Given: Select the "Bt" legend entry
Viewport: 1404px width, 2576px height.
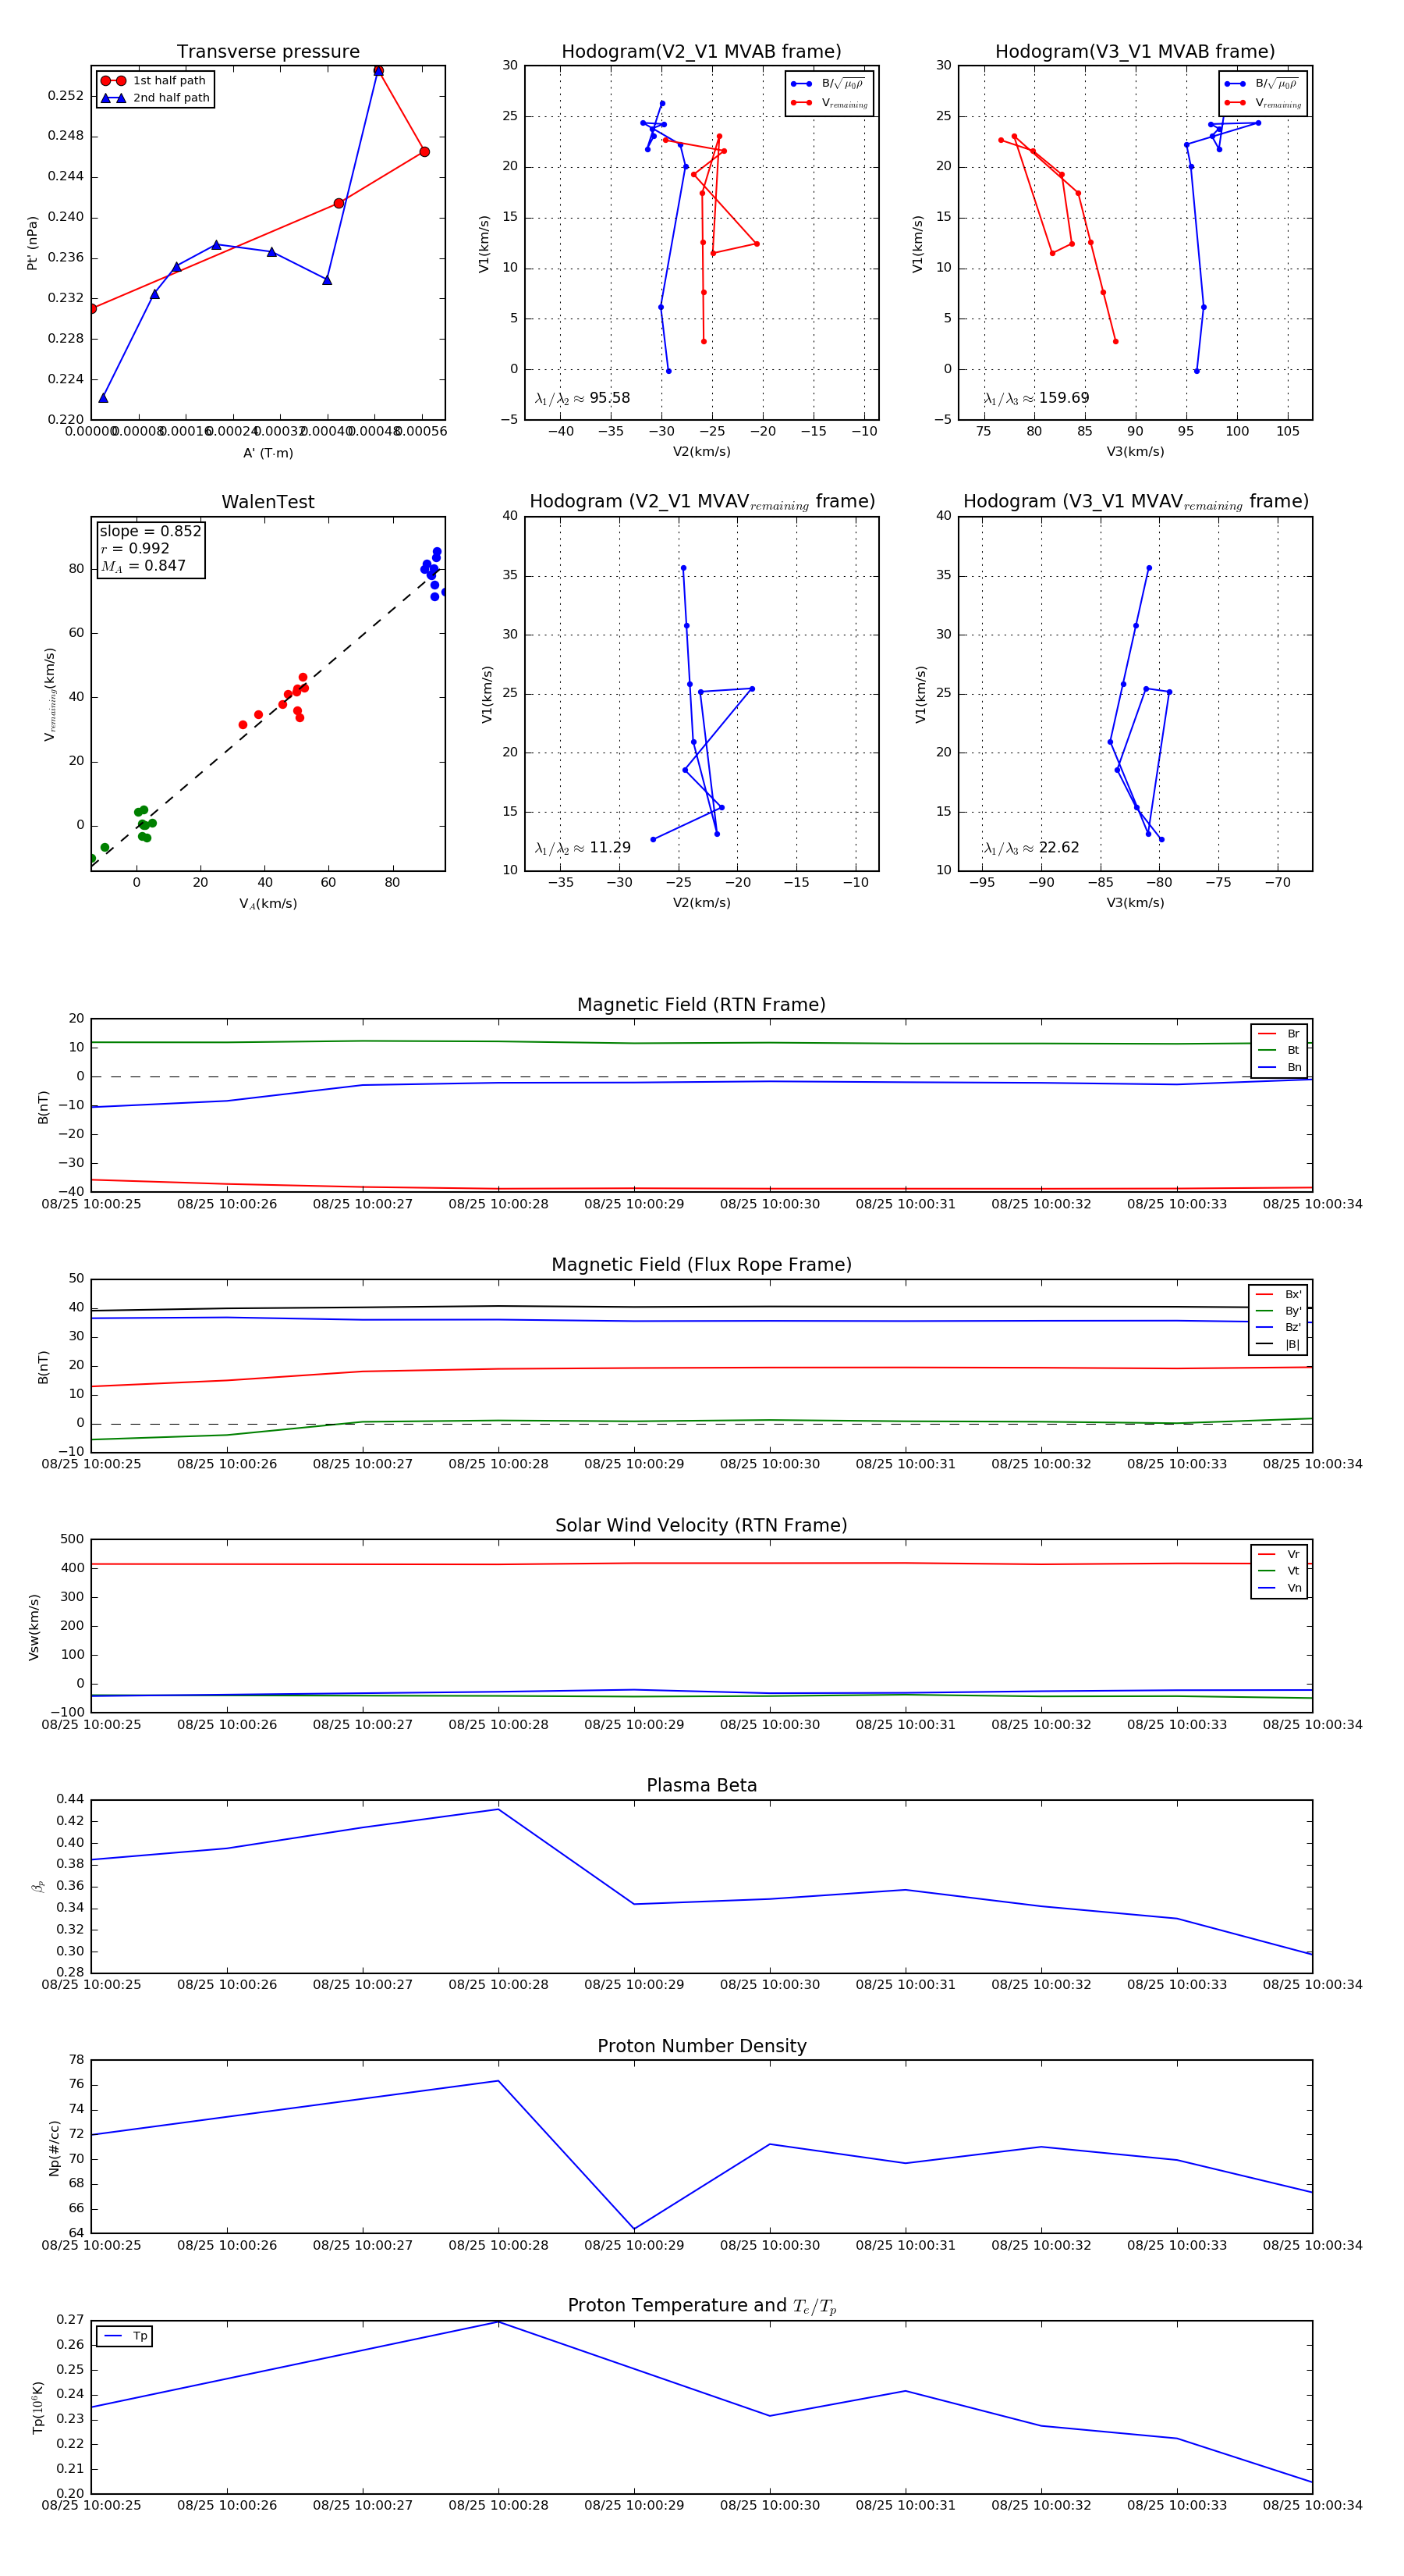Looking at the screenshot, I should point(1279,1051).
